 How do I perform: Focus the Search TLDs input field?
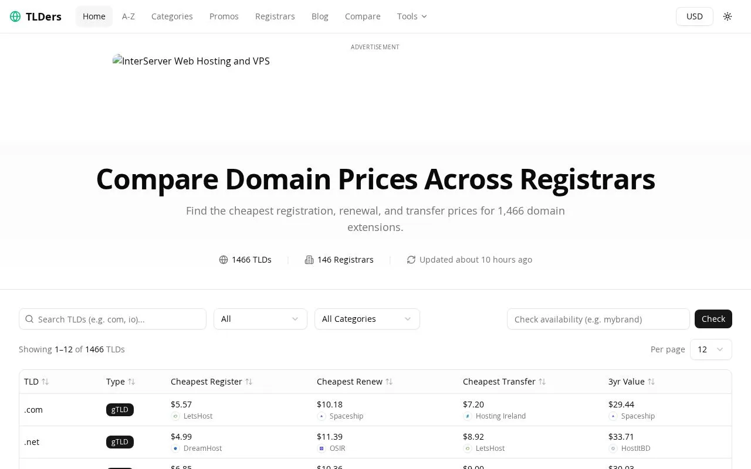coord(113,319)
